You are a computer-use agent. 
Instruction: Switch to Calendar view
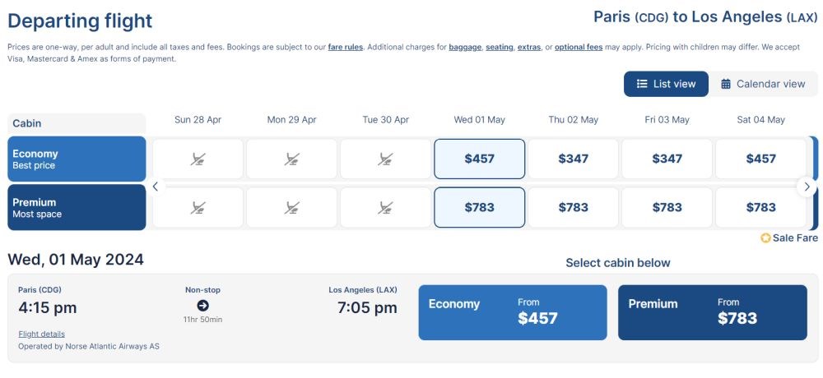(x=763, y=84)
